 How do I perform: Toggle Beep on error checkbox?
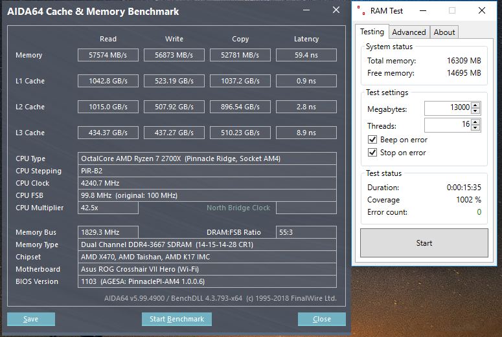coord(372,140)
